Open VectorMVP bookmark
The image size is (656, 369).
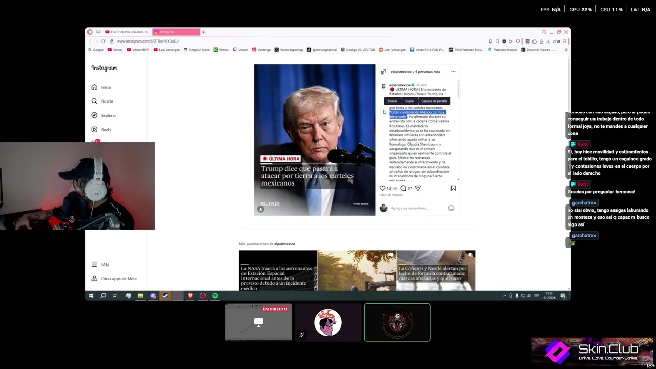[x=137, y=50]
